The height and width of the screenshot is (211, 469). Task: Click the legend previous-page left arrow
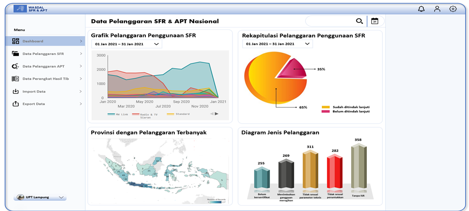tap(212, 114)
